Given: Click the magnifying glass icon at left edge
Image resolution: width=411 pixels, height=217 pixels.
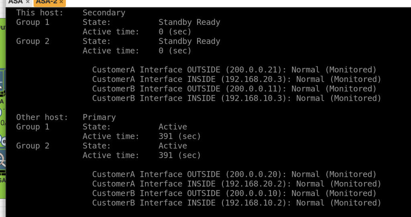Looking at the screenshot, I should [x=2, y=160].
